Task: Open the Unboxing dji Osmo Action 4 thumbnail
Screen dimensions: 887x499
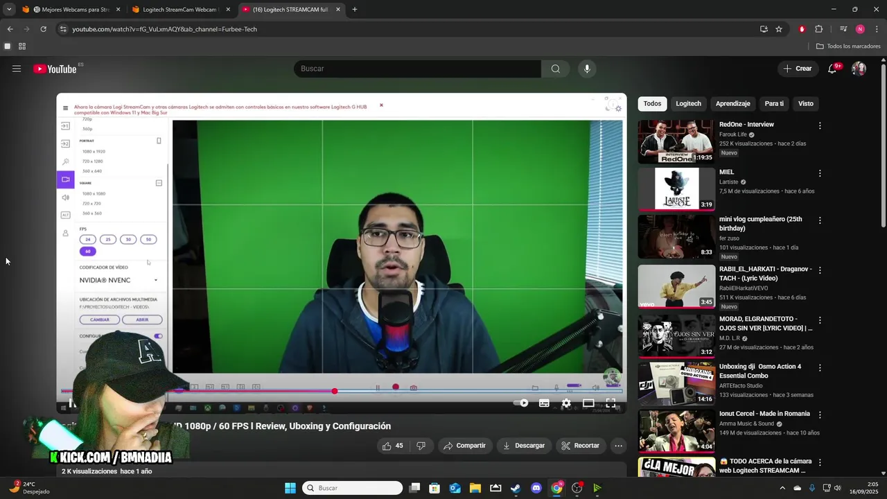Action: [676, 383]
